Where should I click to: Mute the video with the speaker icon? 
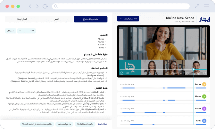pos(188,73)
